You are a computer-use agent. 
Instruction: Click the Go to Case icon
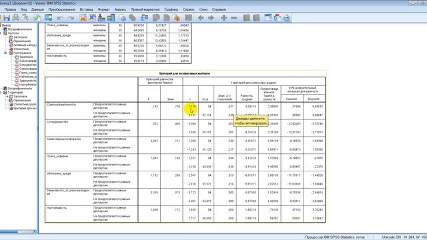pyautogui.click(x=92, y=18)
